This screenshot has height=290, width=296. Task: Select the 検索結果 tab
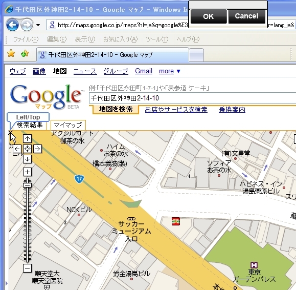click(29, 125)
